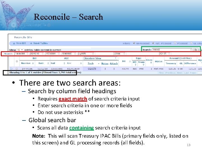Click the DO column search field
202x152 pixels.
[120, 54]
